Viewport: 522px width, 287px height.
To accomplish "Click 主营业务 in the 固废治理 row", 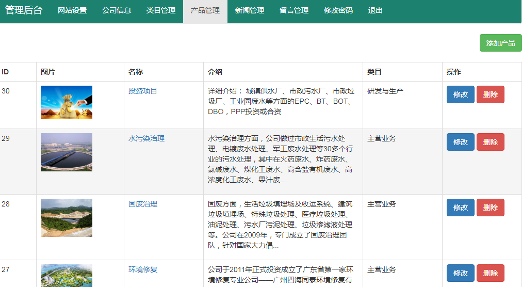I will (x=382, y=204).
